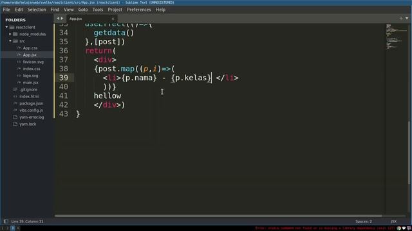412x231 pixels.
Task: Click the node_modules folder icon
Action: (15, 34)
